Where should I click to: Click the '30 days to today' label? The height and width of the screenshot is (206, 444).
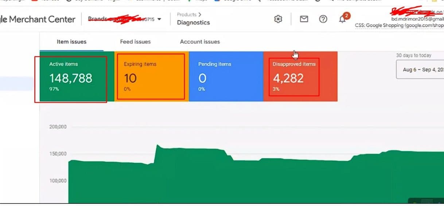tap(414, 56)
